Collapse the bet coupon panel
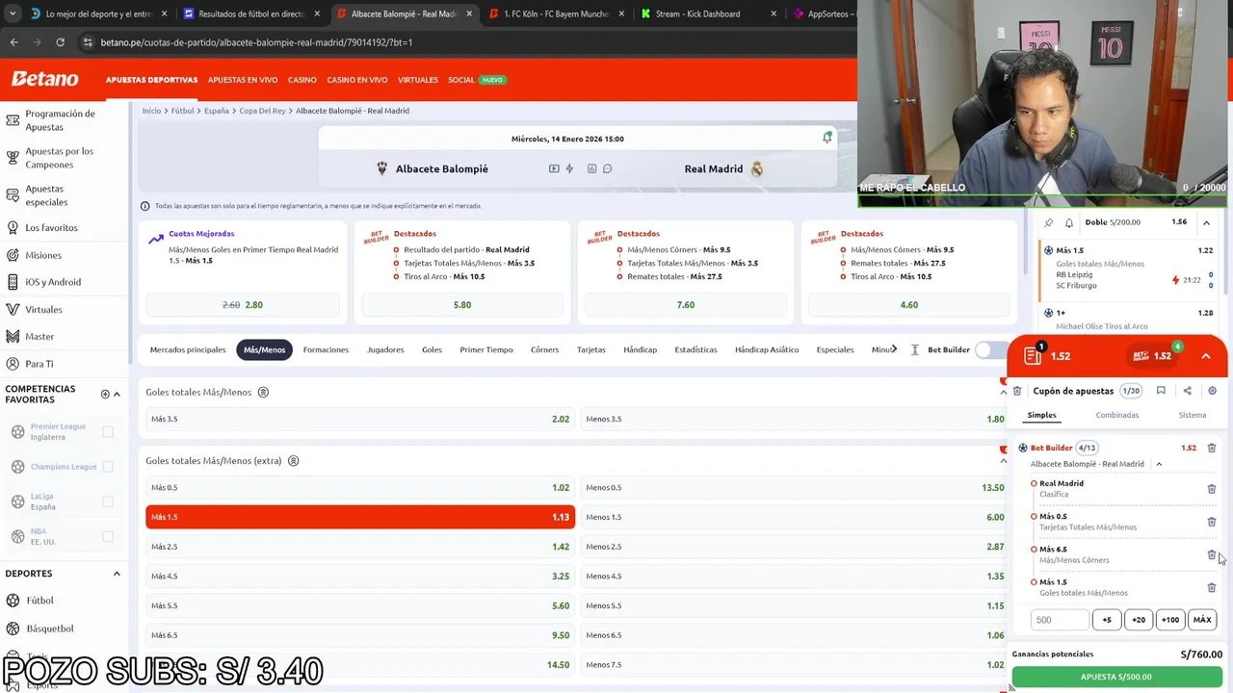Viewport: 1233px width, 693px height. tap(1206, 356)
